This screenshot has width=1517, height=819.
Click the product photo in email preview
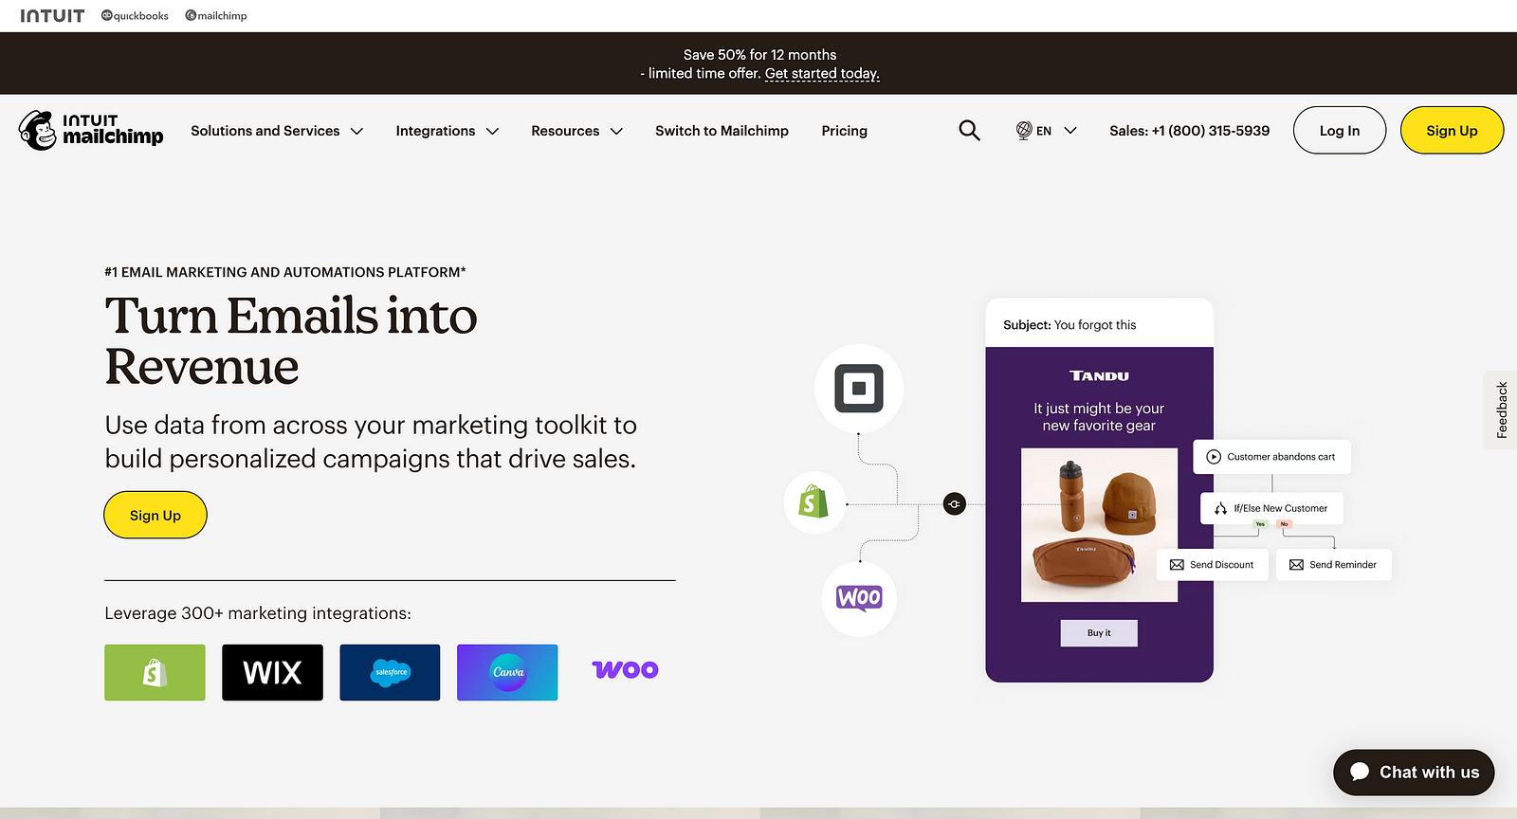1099,525
